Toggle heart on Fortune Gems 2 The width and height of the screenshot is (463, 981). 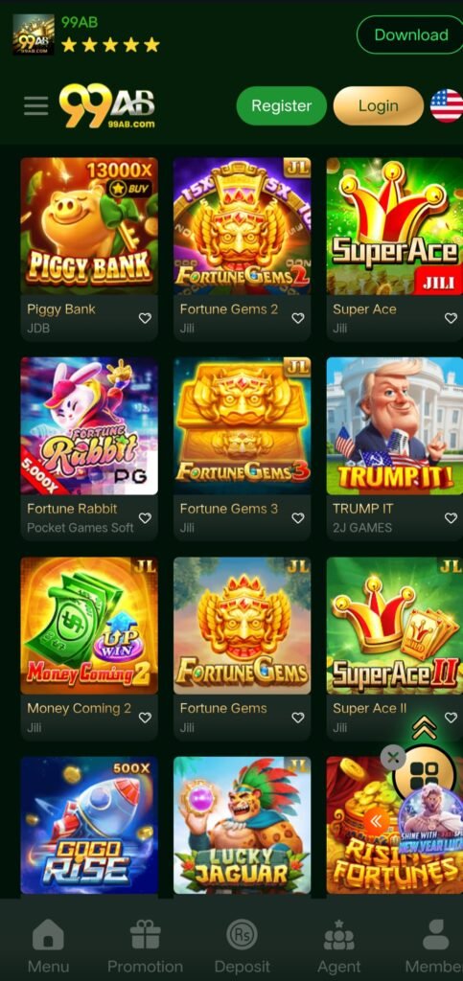pos(298,318)
